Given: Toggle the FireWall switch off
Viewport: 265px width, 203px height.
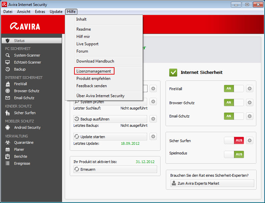Looking at the screenshot, I should (234, 89).
